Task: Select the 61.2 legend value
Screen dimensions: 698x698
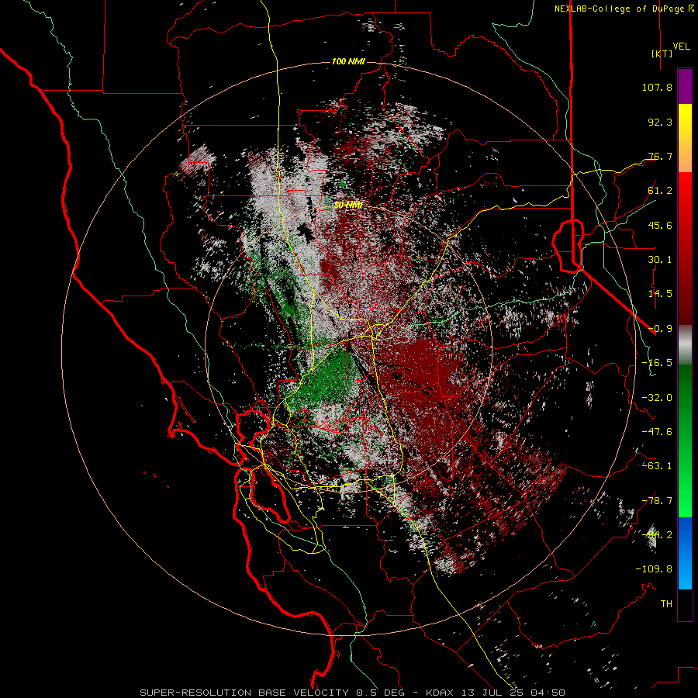Action: 660,190
